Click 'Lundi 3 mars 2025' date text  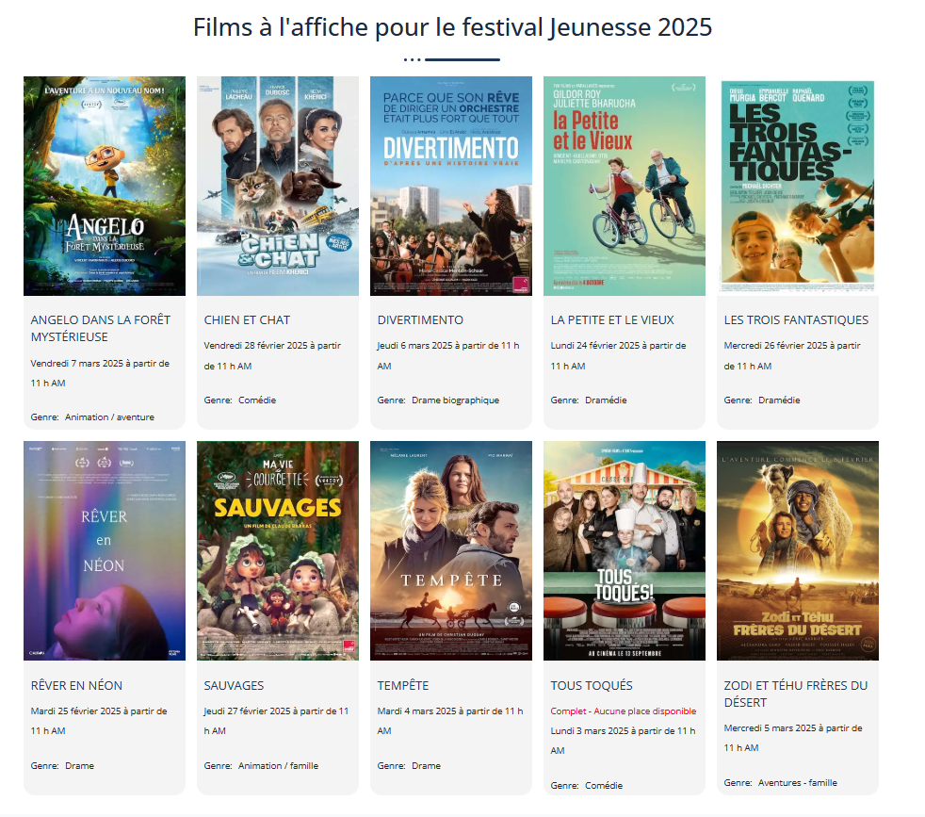(x=590, y=731)
